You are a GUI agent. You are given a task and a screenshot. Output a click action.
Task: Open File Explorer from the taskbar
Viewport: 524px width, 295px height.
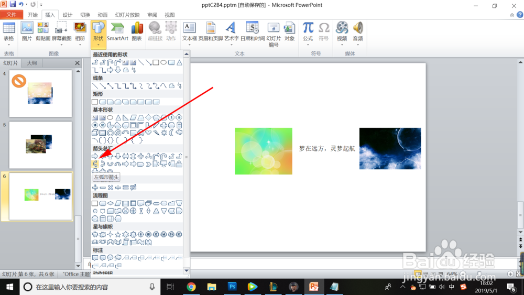point(212,287)
